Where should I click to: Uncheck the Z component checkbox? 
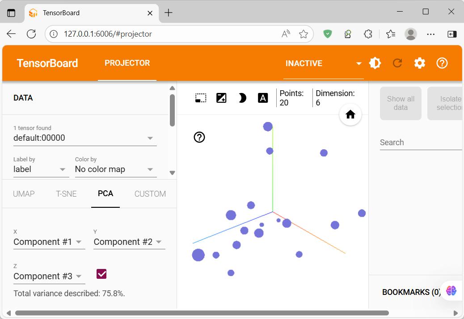pyautogui.click(x=101, y=274)
